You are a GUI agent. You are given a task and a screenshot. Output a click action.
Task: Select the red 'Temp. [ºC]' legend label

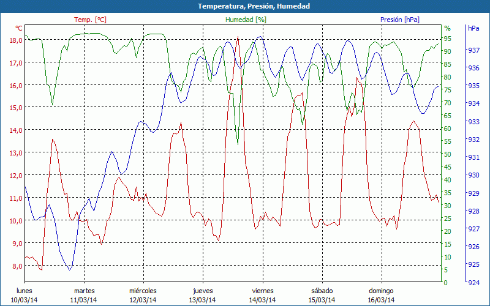point(90,20)
